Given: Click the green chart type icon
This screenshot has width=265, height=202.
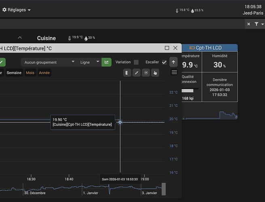Looking at the screenshot, I should click(107, 62).
